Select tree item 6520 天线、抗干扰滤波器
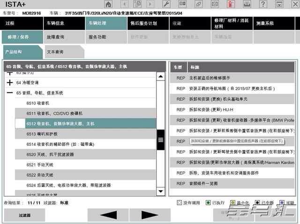The height and width of the screenshot is (224, 300). point(85,154)
